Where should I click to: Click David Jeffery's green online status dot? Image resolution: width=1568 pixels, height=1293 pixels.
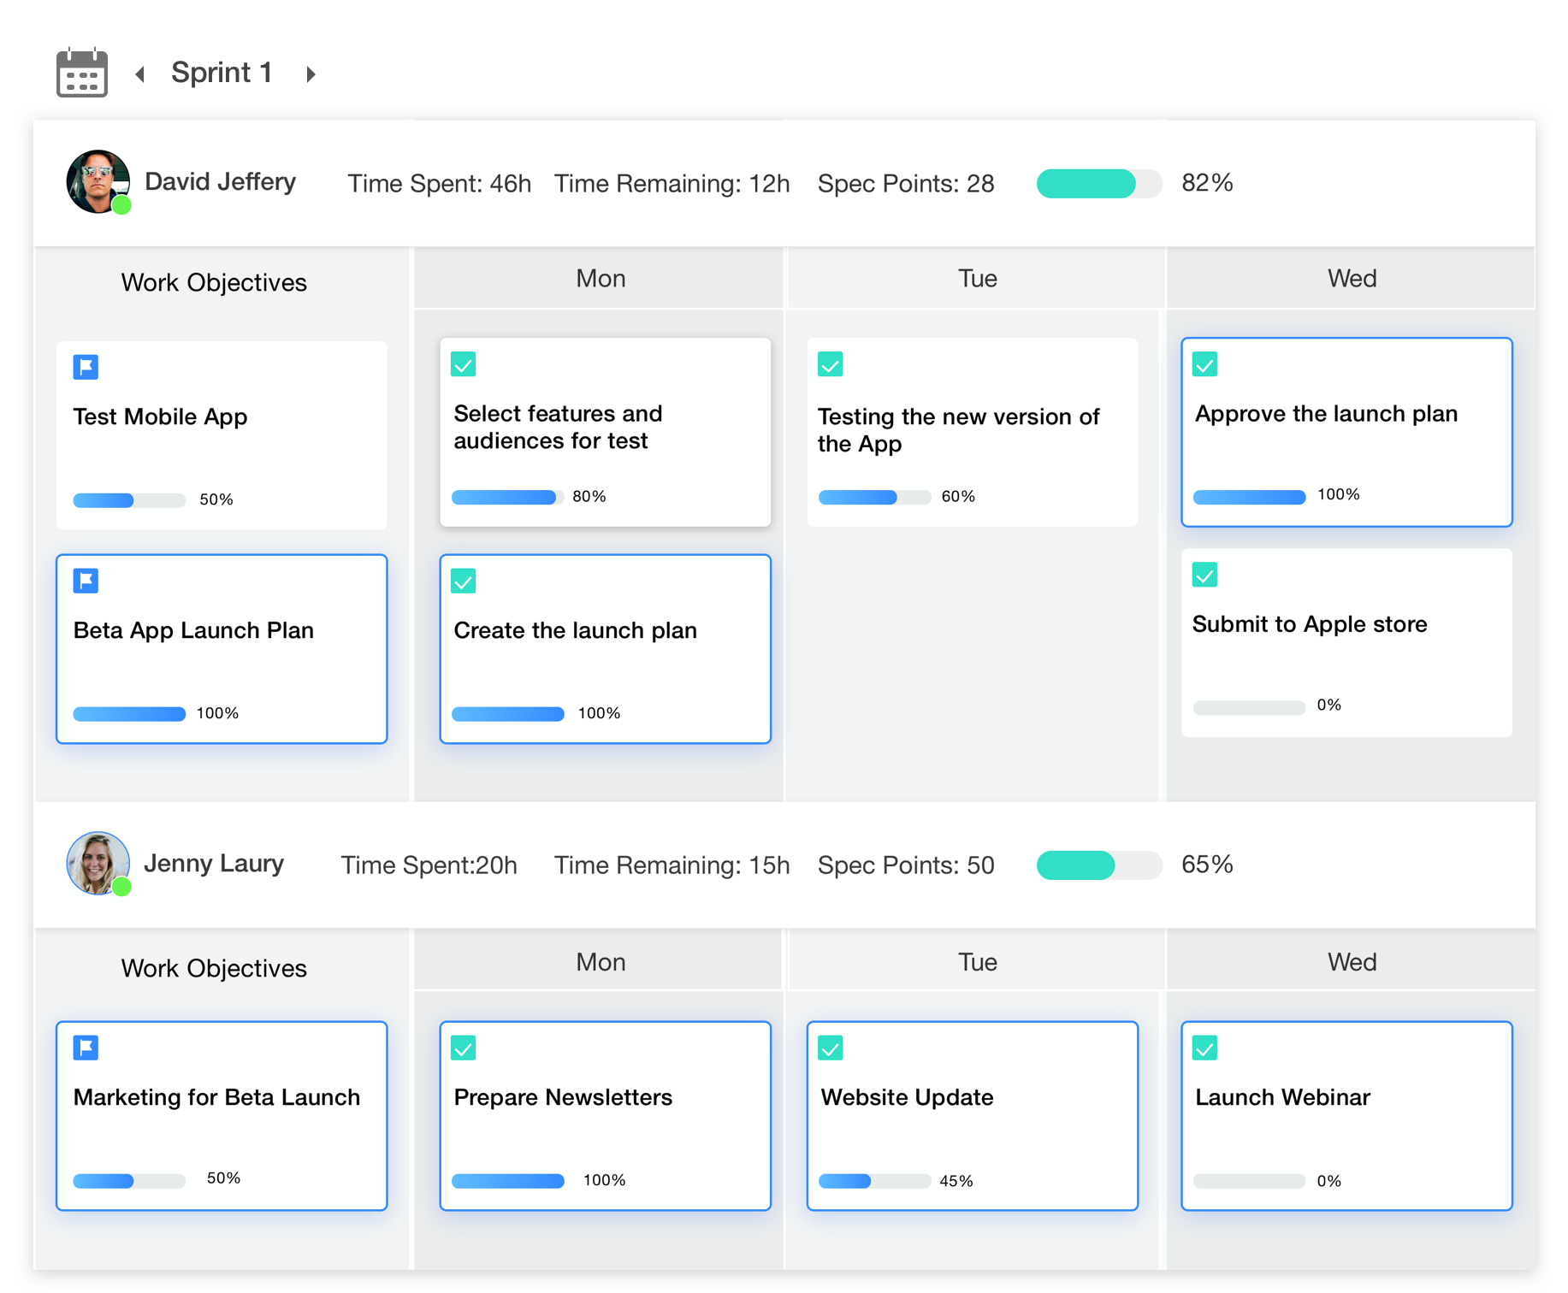coord(122,205)
